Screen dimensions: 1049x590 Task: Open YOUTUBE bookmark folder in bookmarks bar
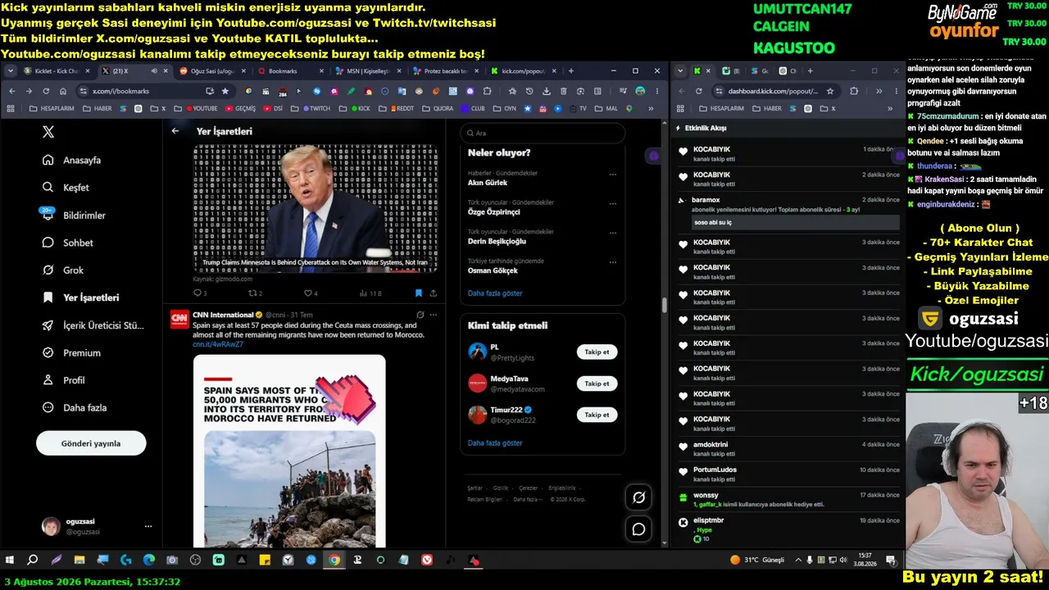[x=202, y=108]
